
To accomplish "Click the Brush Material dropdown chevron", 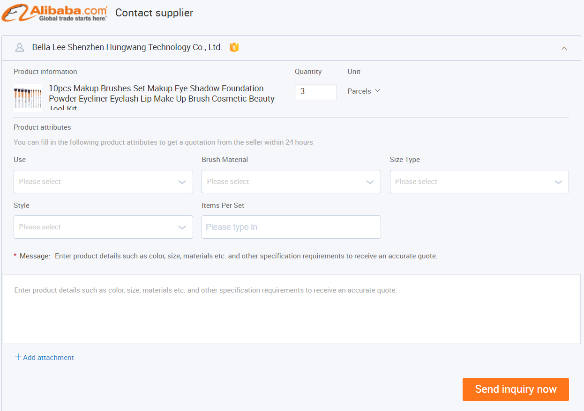I will (370, 181).
